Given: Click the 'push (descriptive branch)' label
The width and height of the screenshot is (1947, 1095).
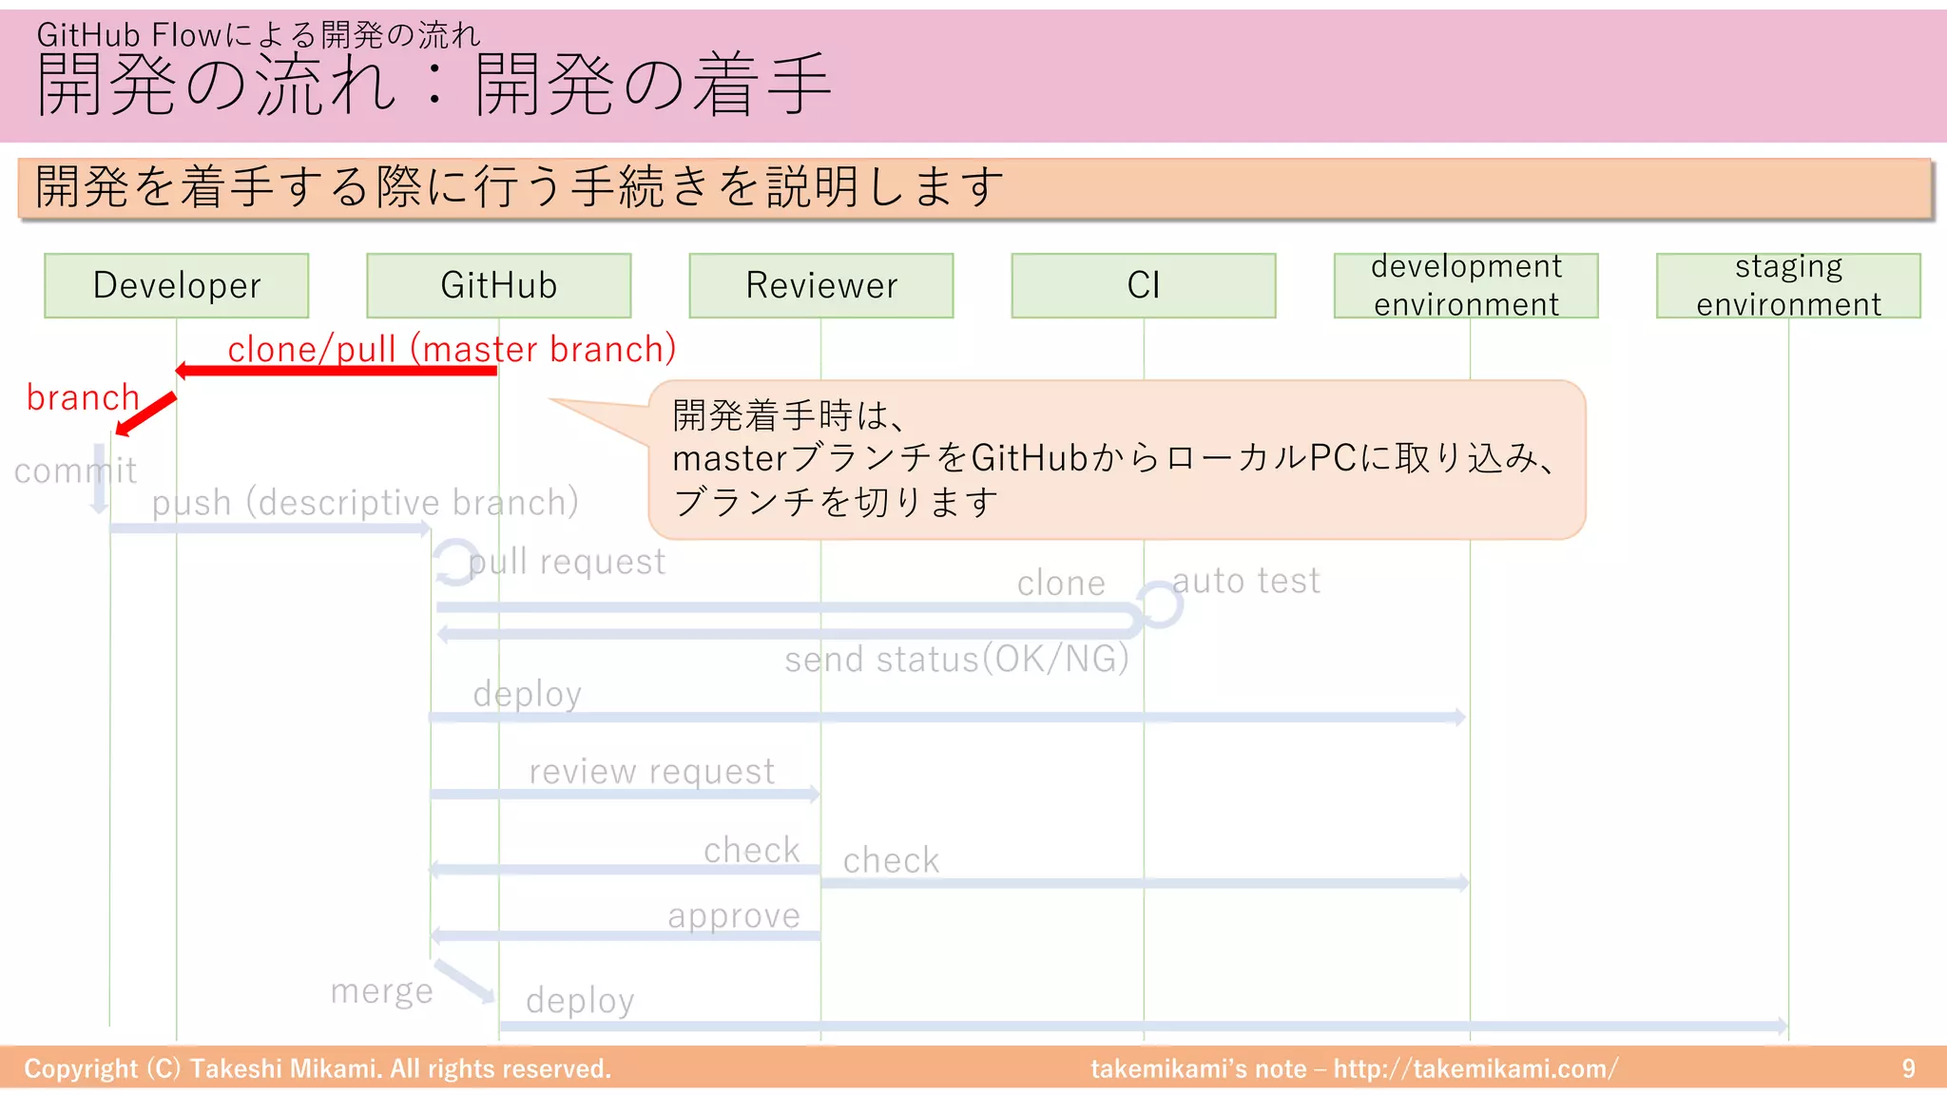Looking at the screenshot, I should pyautogui.click(x=365, y=502).
